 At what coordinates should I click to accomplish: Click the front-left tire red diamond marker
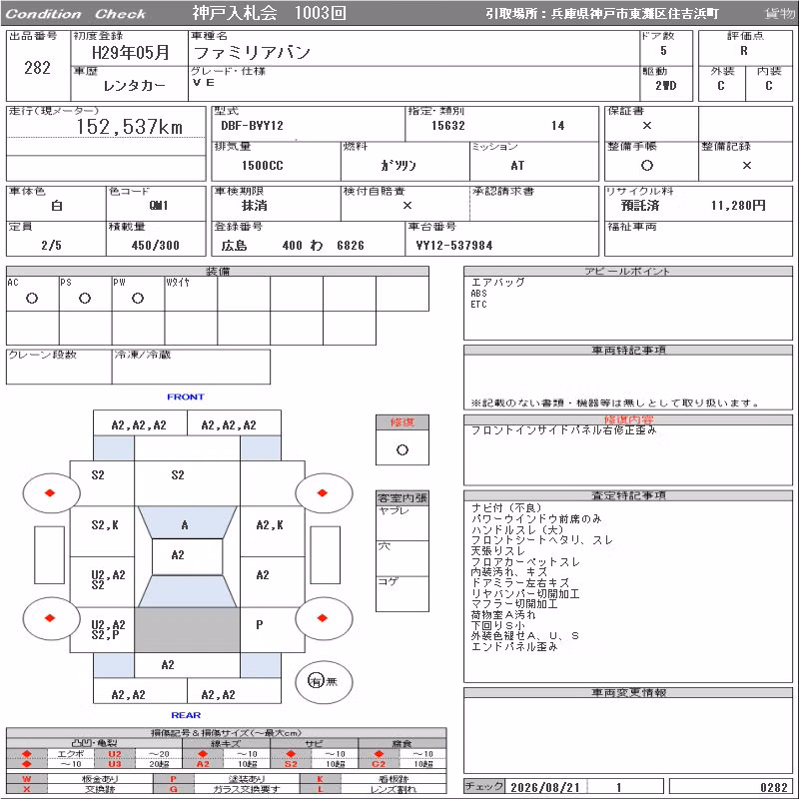[50, 492]
